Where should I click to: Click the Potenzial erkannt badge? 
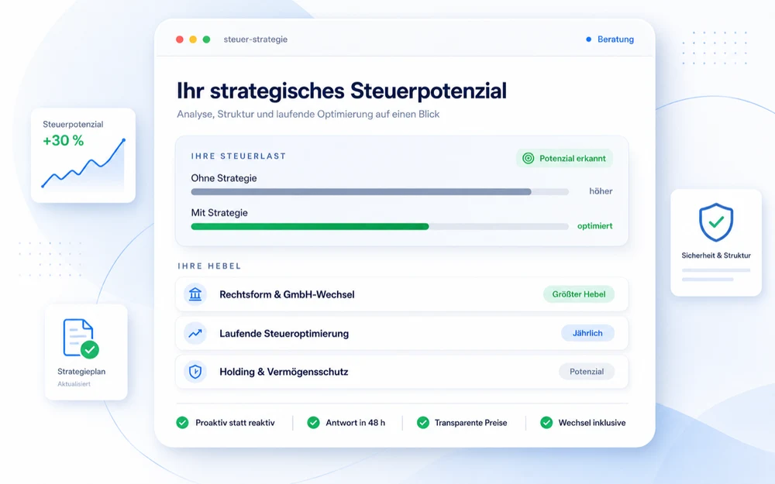click(564, 158)
